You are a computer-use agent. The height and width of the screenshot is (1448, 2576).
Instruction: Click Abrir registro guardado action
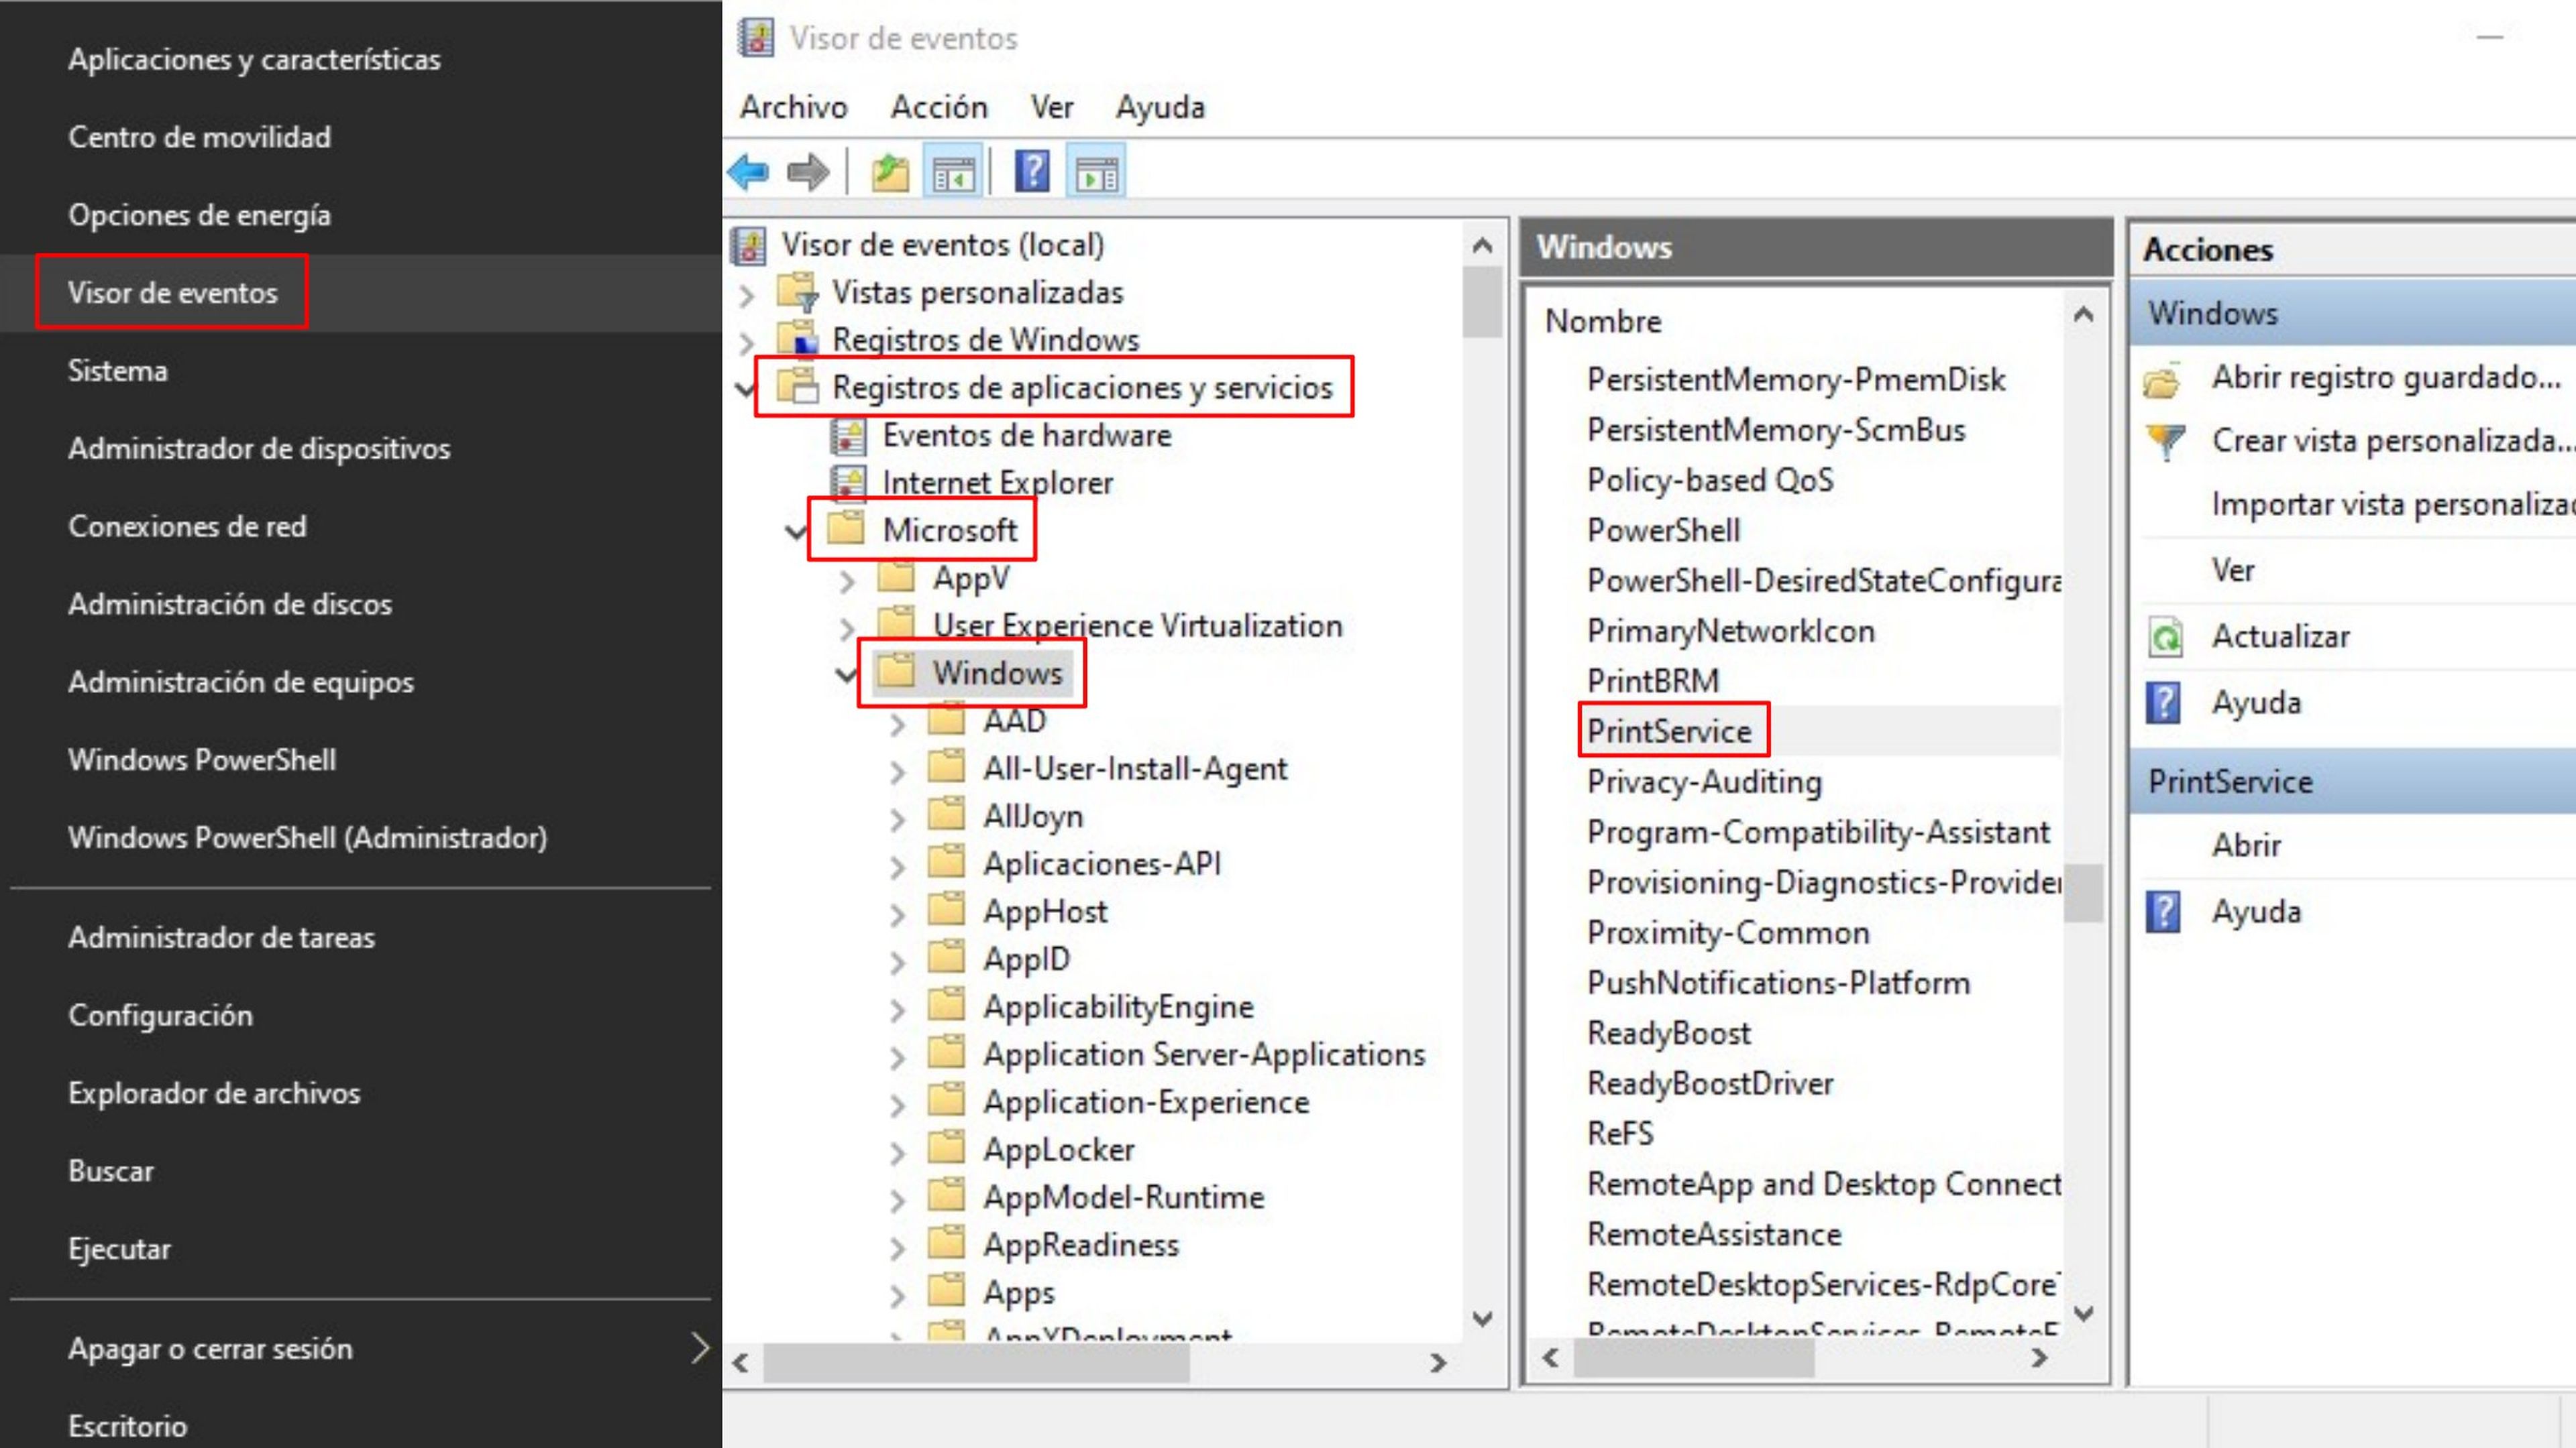[2386, 377]
